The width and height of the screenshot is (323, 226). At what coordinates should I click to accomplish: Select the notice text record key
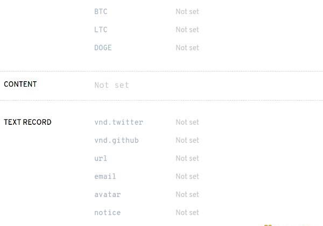pyautogui.click(x=108, y=213)
